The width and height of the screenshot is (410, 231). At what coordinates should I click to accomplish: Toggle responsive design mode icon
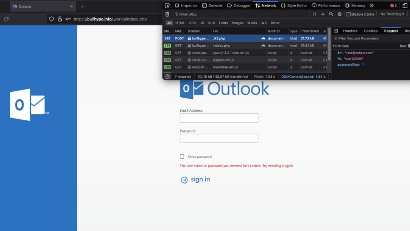pos(405,5)
